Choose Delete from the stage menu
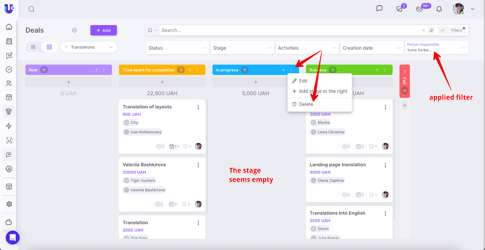 pos(320,104)
